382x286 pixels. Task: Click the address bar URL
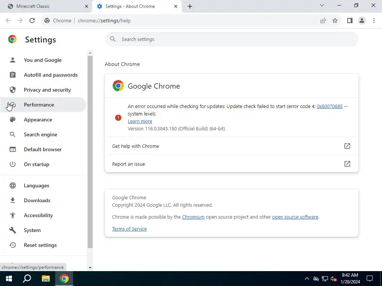[104, 21]
